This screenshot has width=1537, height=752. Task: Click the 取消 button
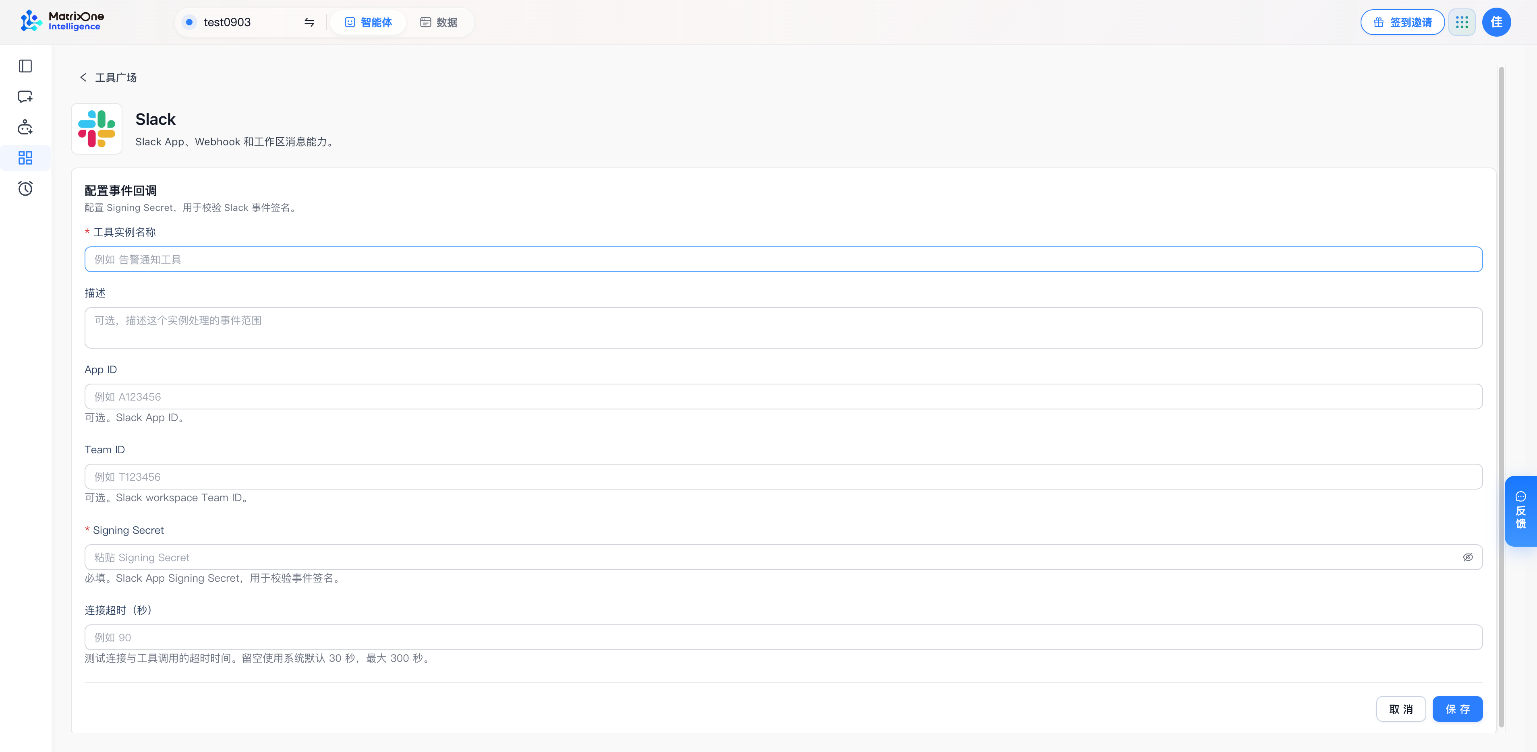click(1401, 709)
